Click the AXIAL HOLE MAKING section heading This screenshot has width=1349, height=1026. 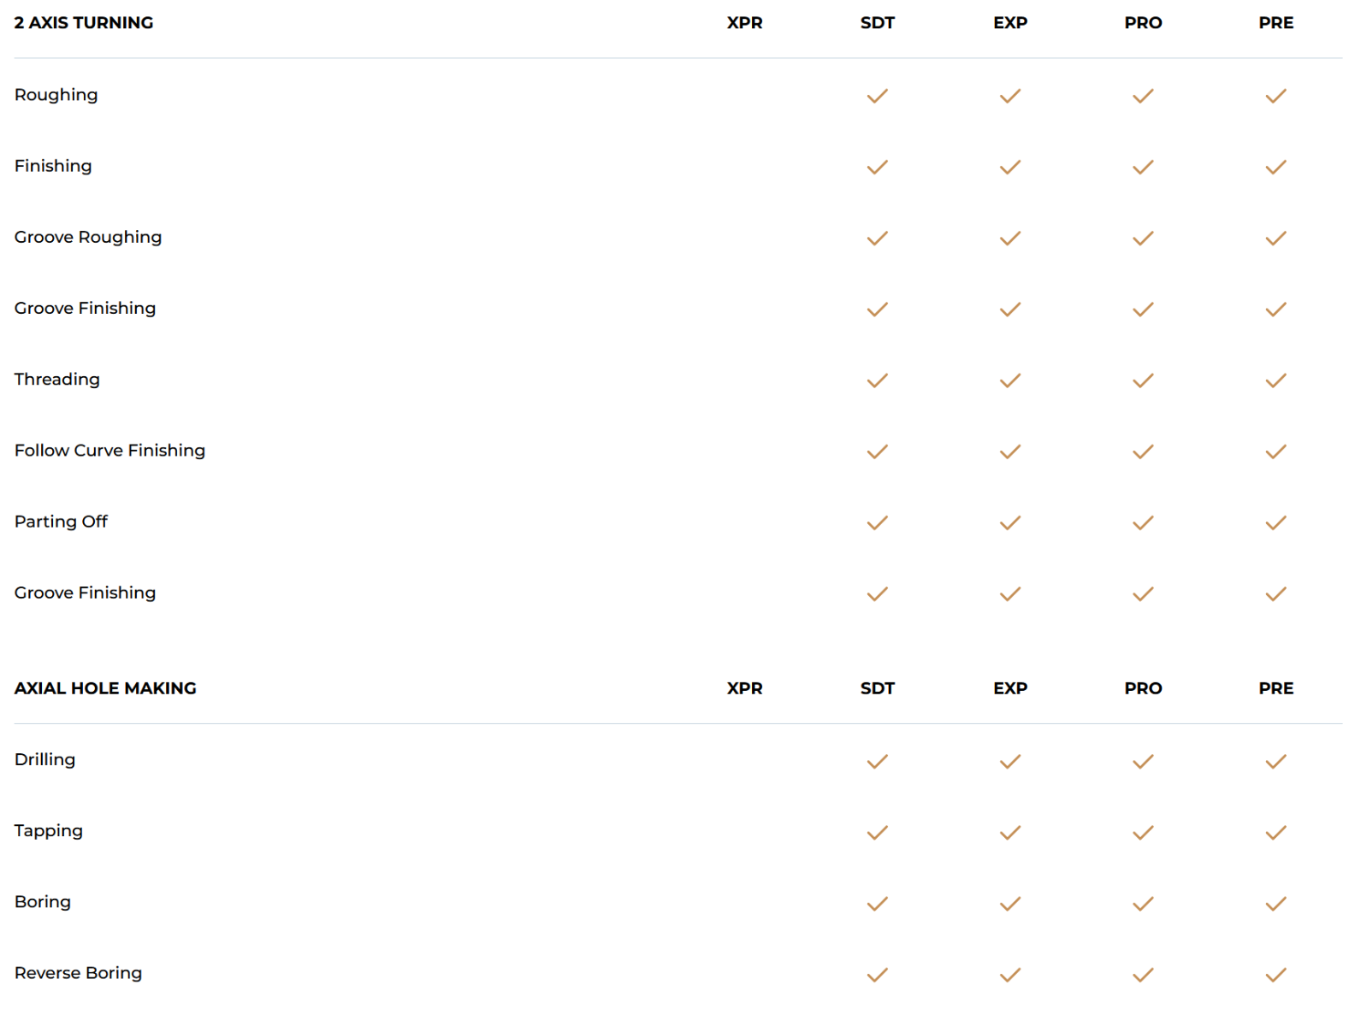[x=105, y=688]
